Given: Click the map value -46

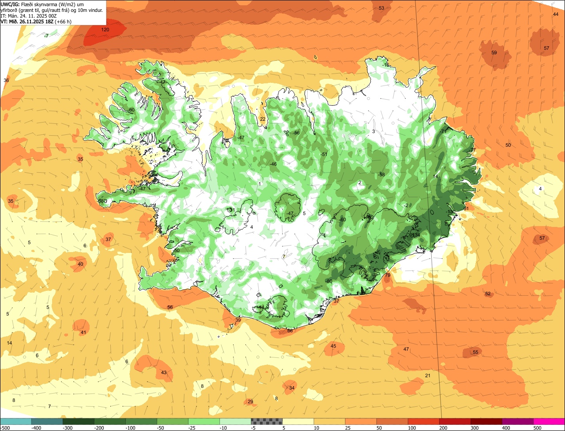Looking at the screenshot, I should tap(273, 164).
